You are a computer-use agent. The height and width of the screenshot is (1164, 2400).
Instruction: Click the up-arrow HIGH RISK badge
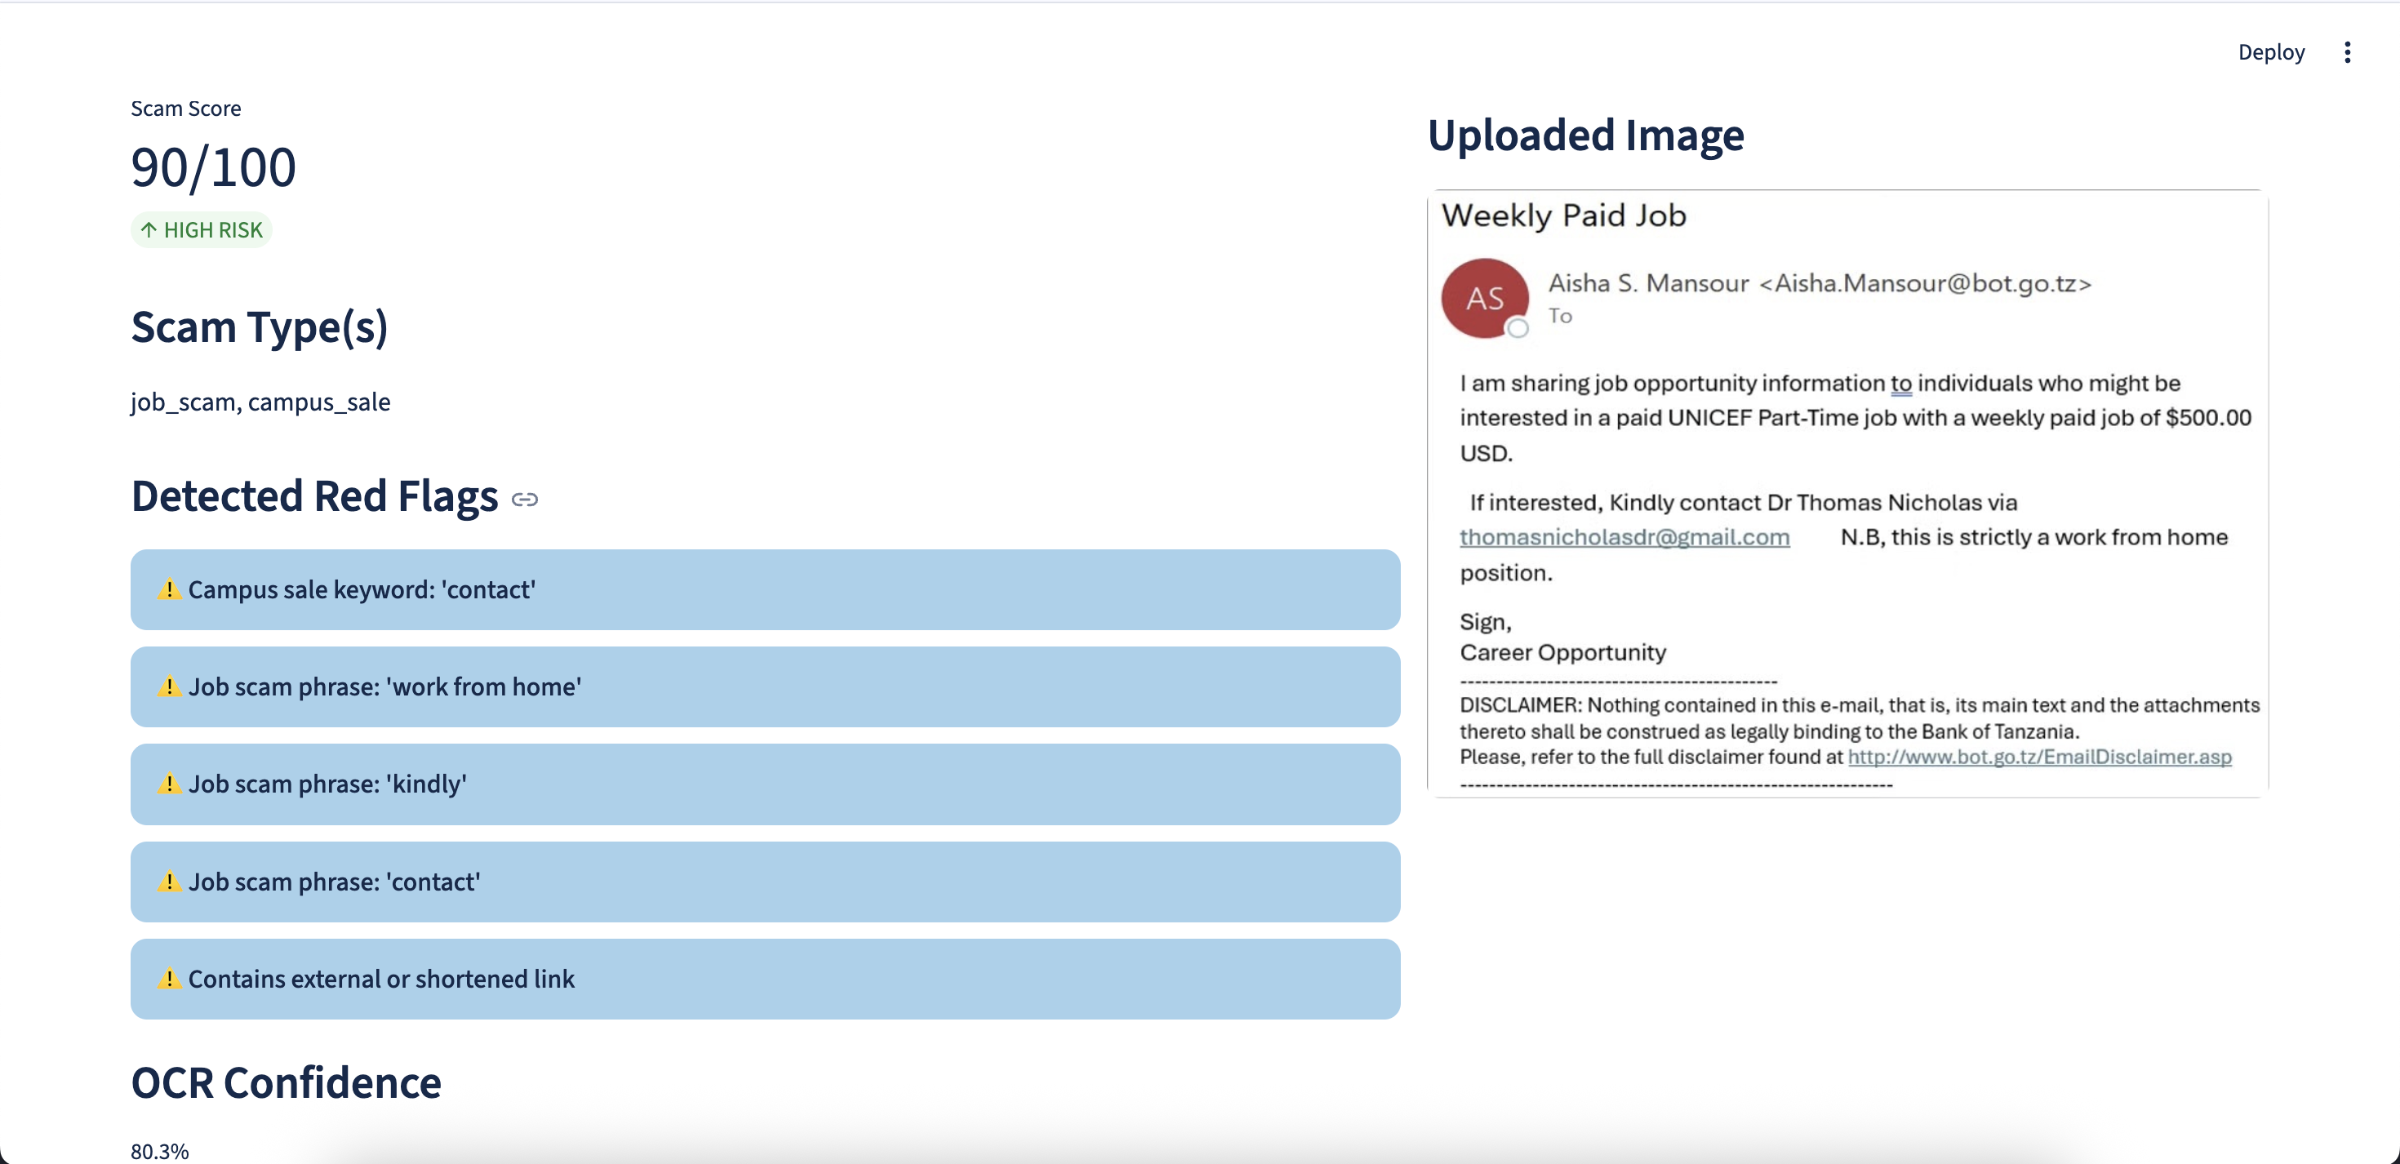point(202,230)
